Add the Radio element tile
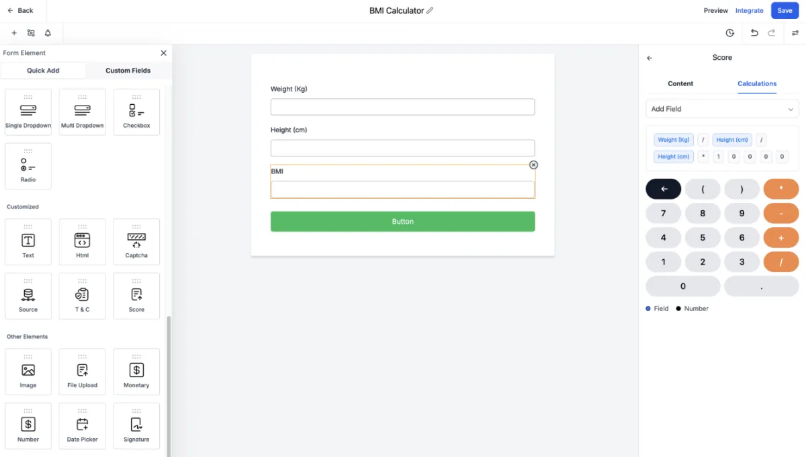The image size is (806, 457). [28, 166]
